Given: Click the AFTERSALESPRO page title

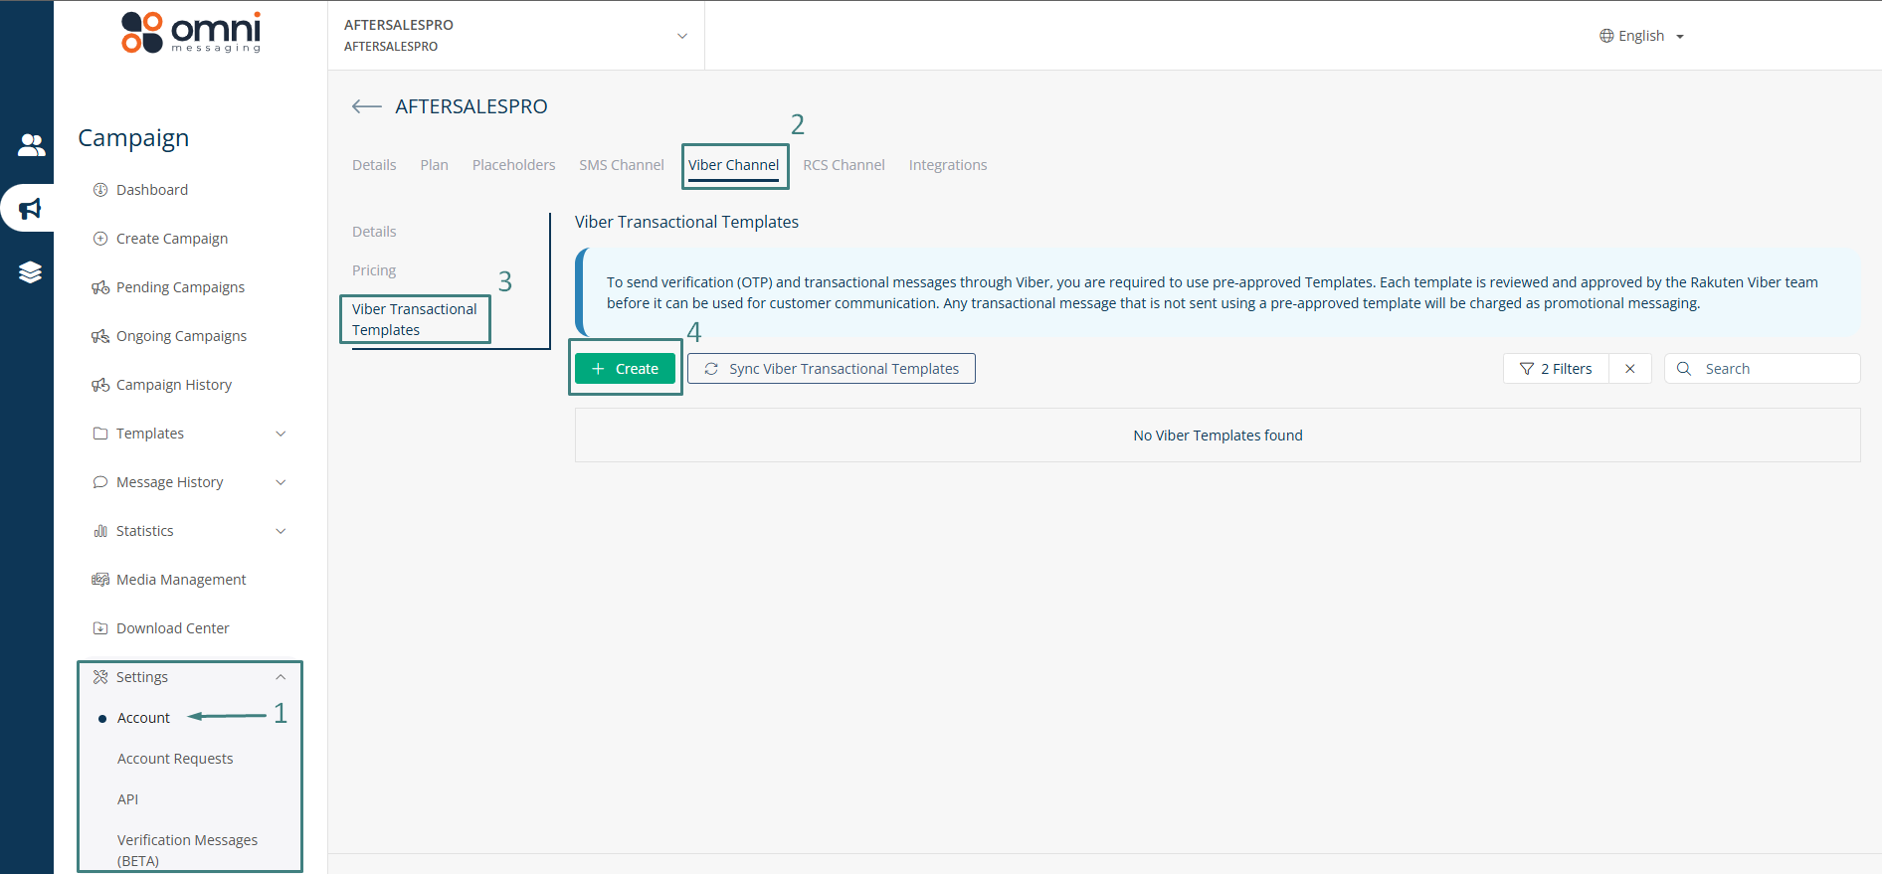Looking at the screenshot, I should click(471, 106).
